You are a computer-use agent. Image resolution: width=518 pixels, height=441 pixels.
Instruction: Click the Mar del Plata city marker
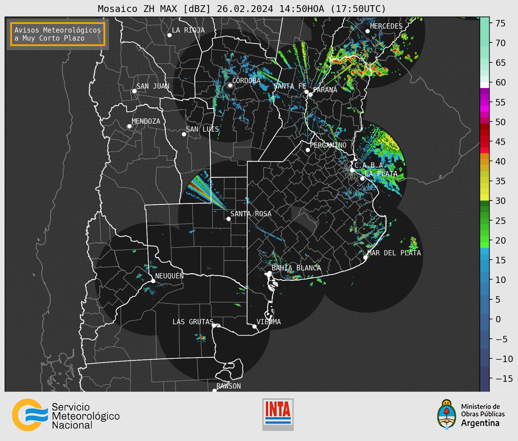click(365, 258)
